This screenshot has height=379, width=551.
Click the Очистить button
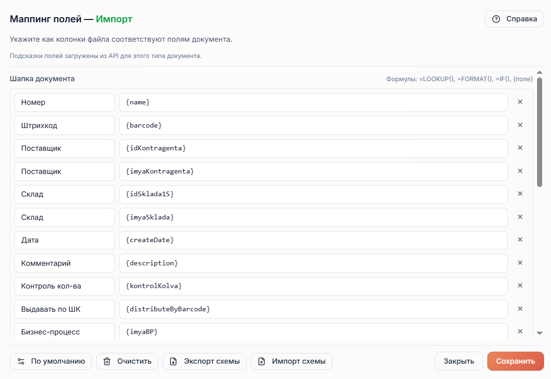[x=127, y=361]
